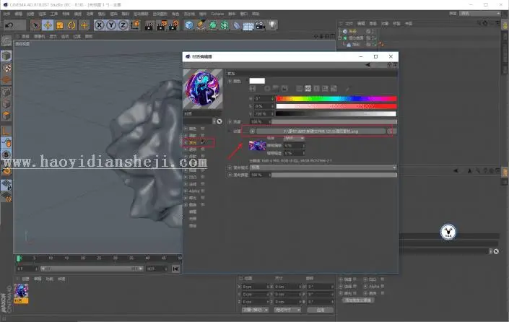Toggle the Z axis lock
Screen dimensions: 509x322
coord(123,25)
